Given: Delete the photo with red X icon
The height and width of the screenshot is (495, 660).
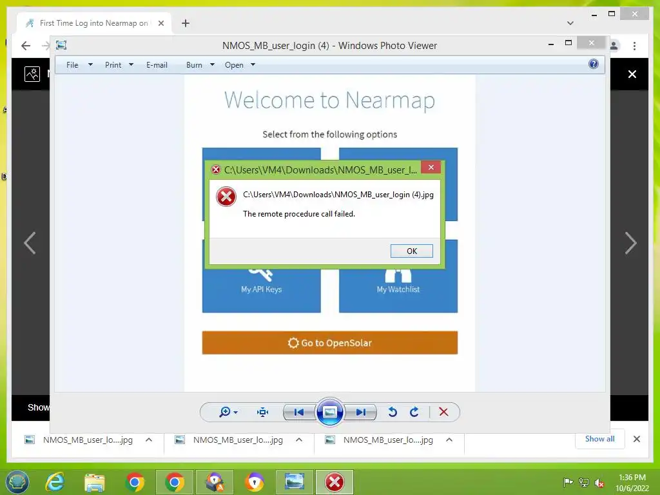Looking at the screenshot, I should [x=443, y=412].
